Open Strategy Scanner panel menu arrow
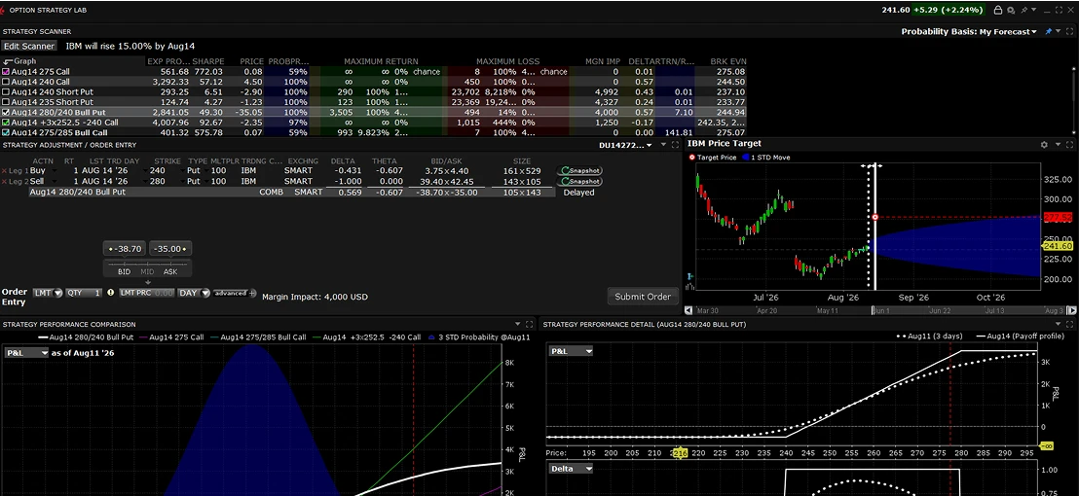This screenshot has width=1079, height=496. coord(1060,31)
